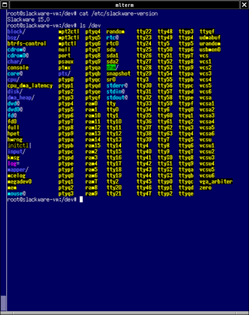The height and width of the screenshot is (315, 249).
Task: Click the null device entry
Action: (x=64, y=50)
